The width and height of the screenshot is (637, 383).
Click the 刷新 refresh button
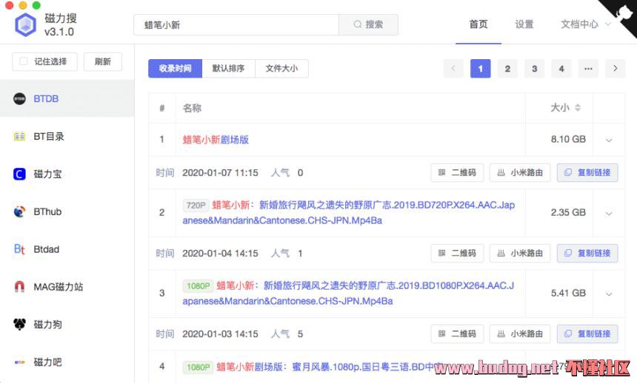coord(103,61)
